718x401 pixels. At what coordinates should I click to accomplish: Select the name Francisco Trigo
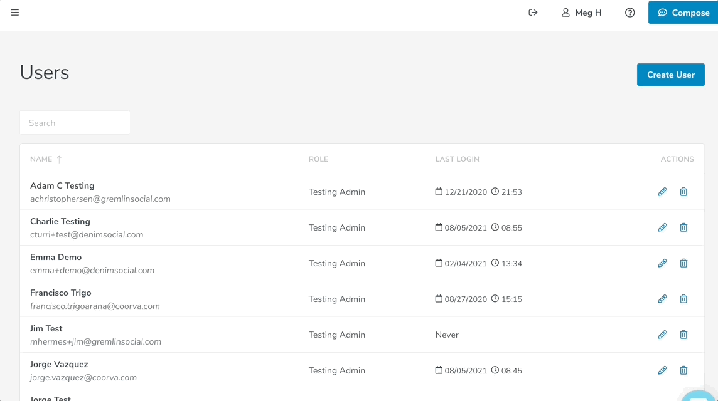coord(61,293)
